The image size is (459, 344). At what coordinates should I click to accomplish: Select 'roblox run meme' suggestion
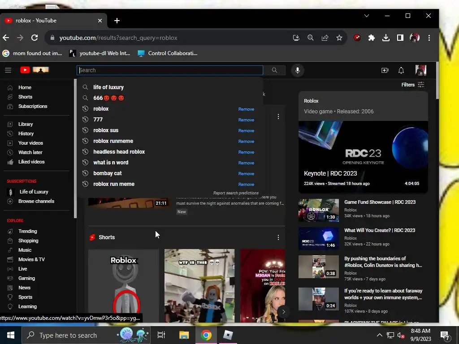114,184
